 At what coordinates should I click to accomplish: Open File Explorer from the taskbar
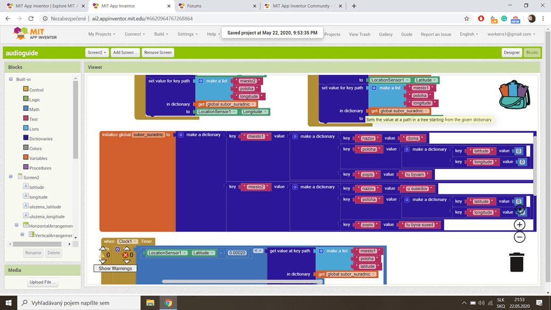pos(150,303)
